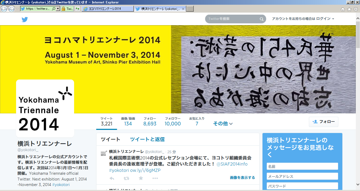Click the padlock security report icon
The height and width of the screenshot is (191, 360).
pyautogui.click(x=63, y=9)
